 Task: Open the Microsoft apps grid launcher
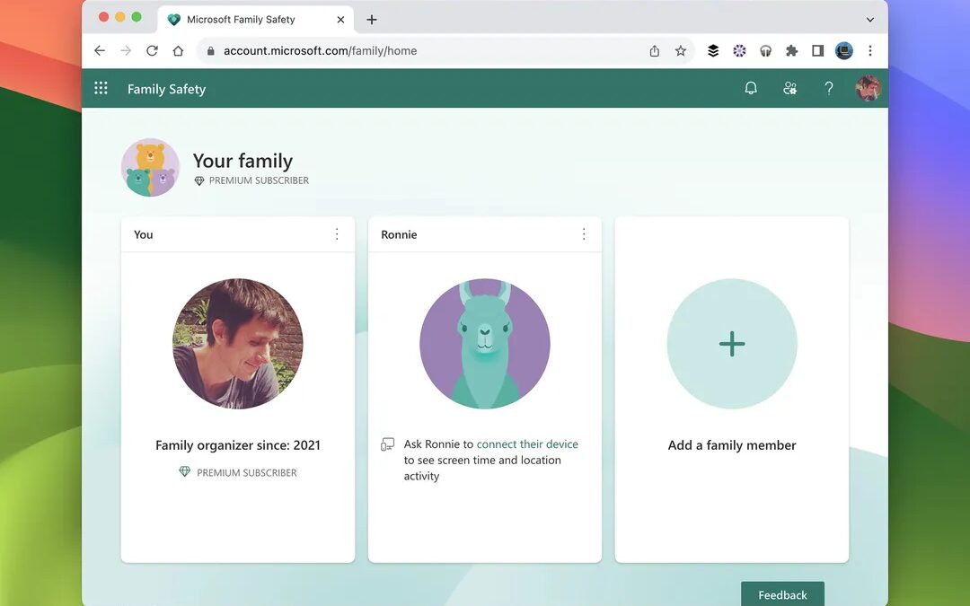101,88
